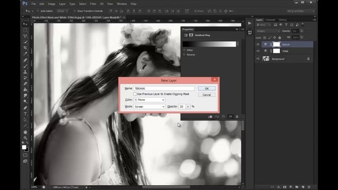Open the Layer menu
Image resolution: width=338 pixels, height=190 pixels.
[x=62, y=4]
